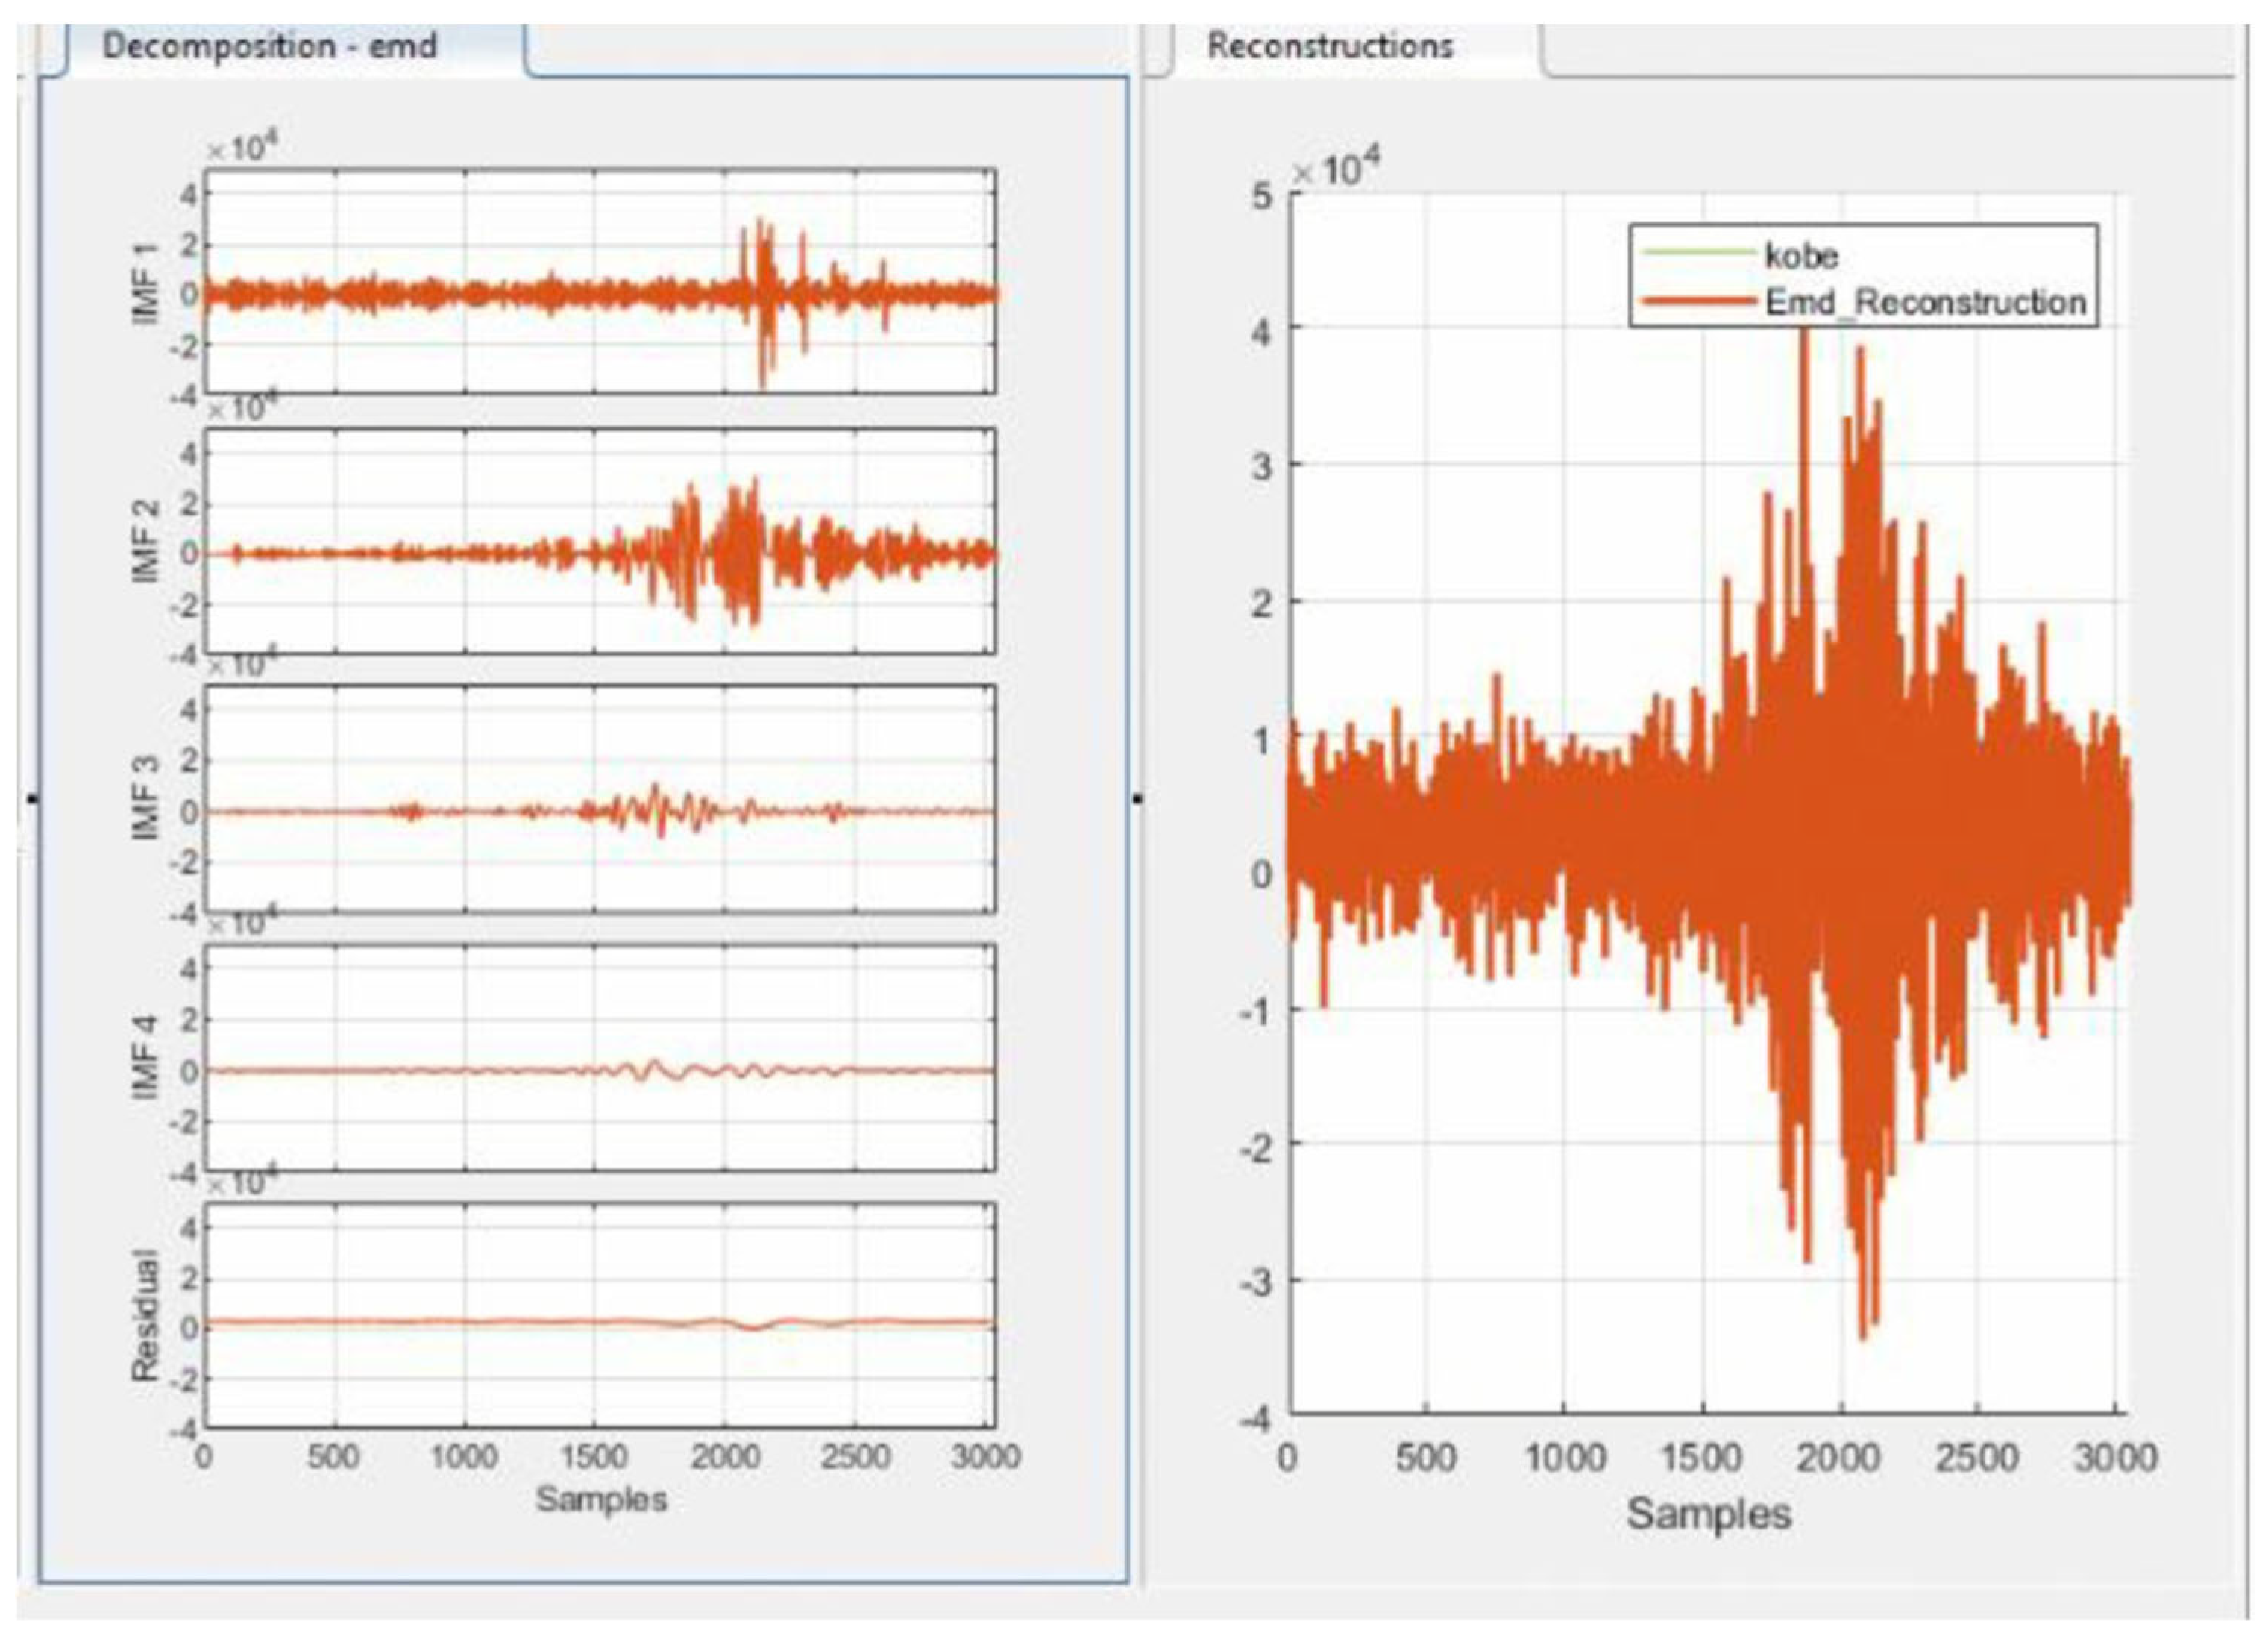2268x1636 pixels.
Task: Click the kobe legend entry
Action: 1801,256
